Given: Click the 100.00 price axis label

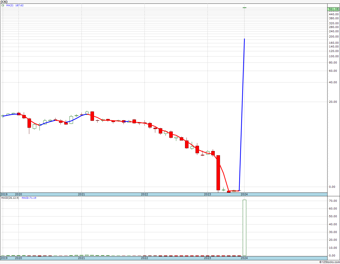Looking at the screenshot, I should pos(334,56).
